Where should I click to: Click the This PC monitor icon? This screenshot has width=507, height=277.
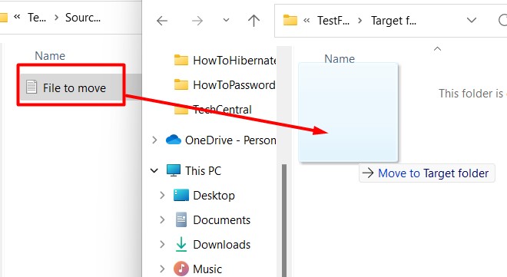pos(174,170)
